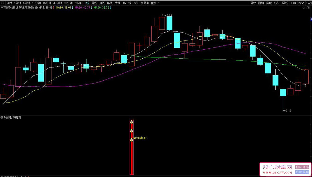Viewport: 312px width, 177px height.
Task: Collapse the 底部起涨副图 sub-chart arrow
Action: [2, 117]
